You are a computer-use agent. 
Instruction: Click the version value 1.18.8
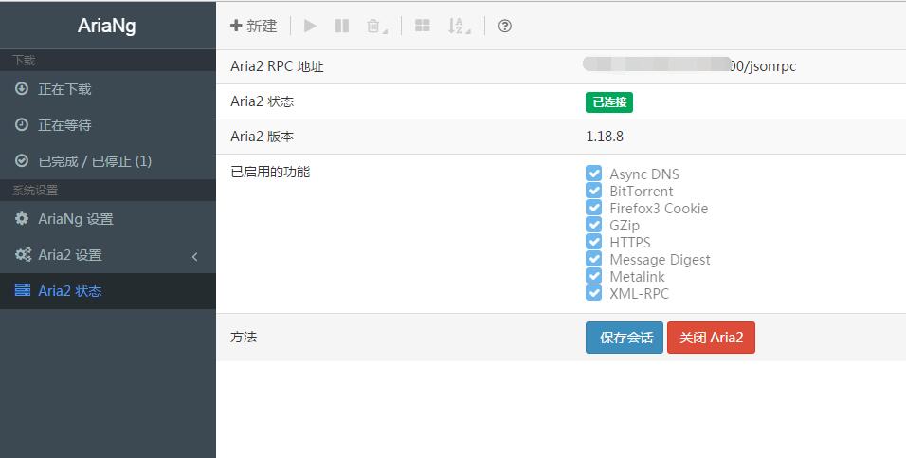(x=605, y=137)
